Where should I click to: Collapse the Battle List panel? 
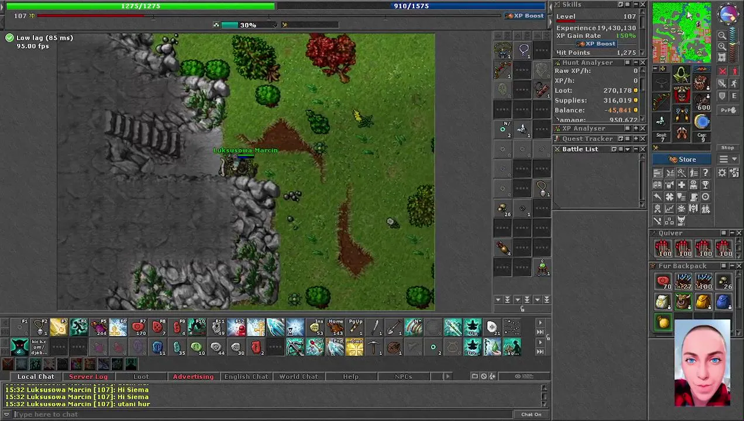(x=636, y=149)
